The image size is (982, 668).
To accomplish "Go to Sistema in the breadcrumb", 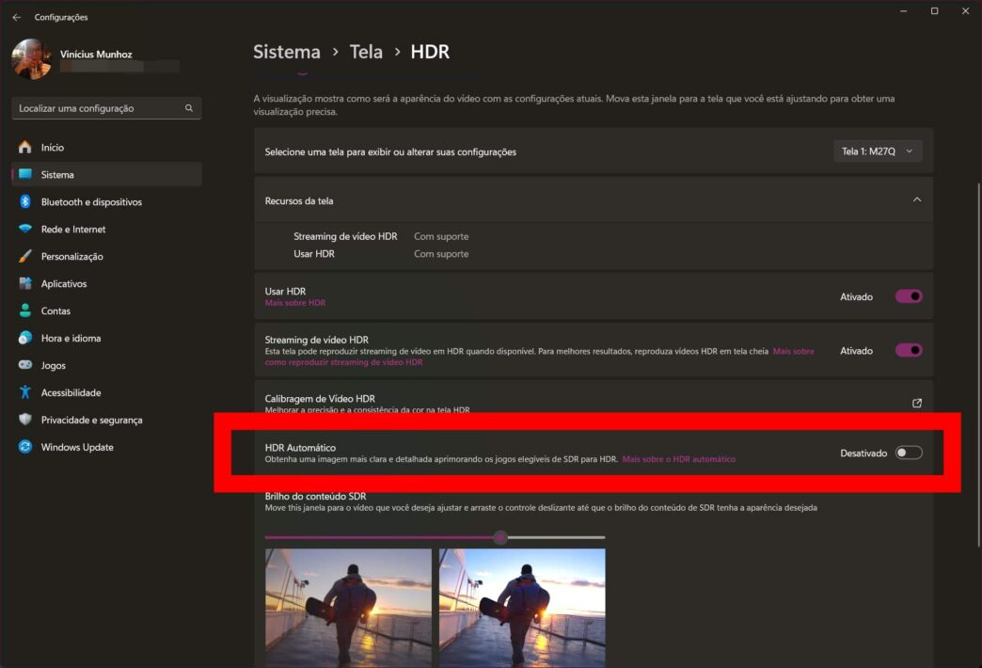I will [x=286, y=52].
